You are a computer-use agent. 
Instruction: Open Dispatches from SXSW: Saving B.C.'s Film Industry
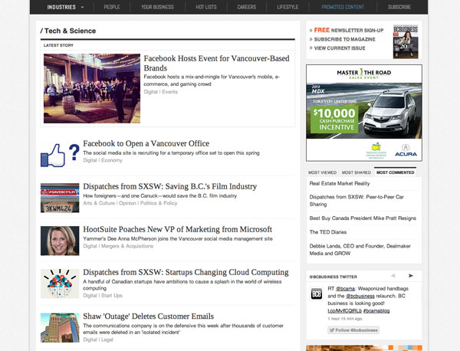(x=170, y=186)
